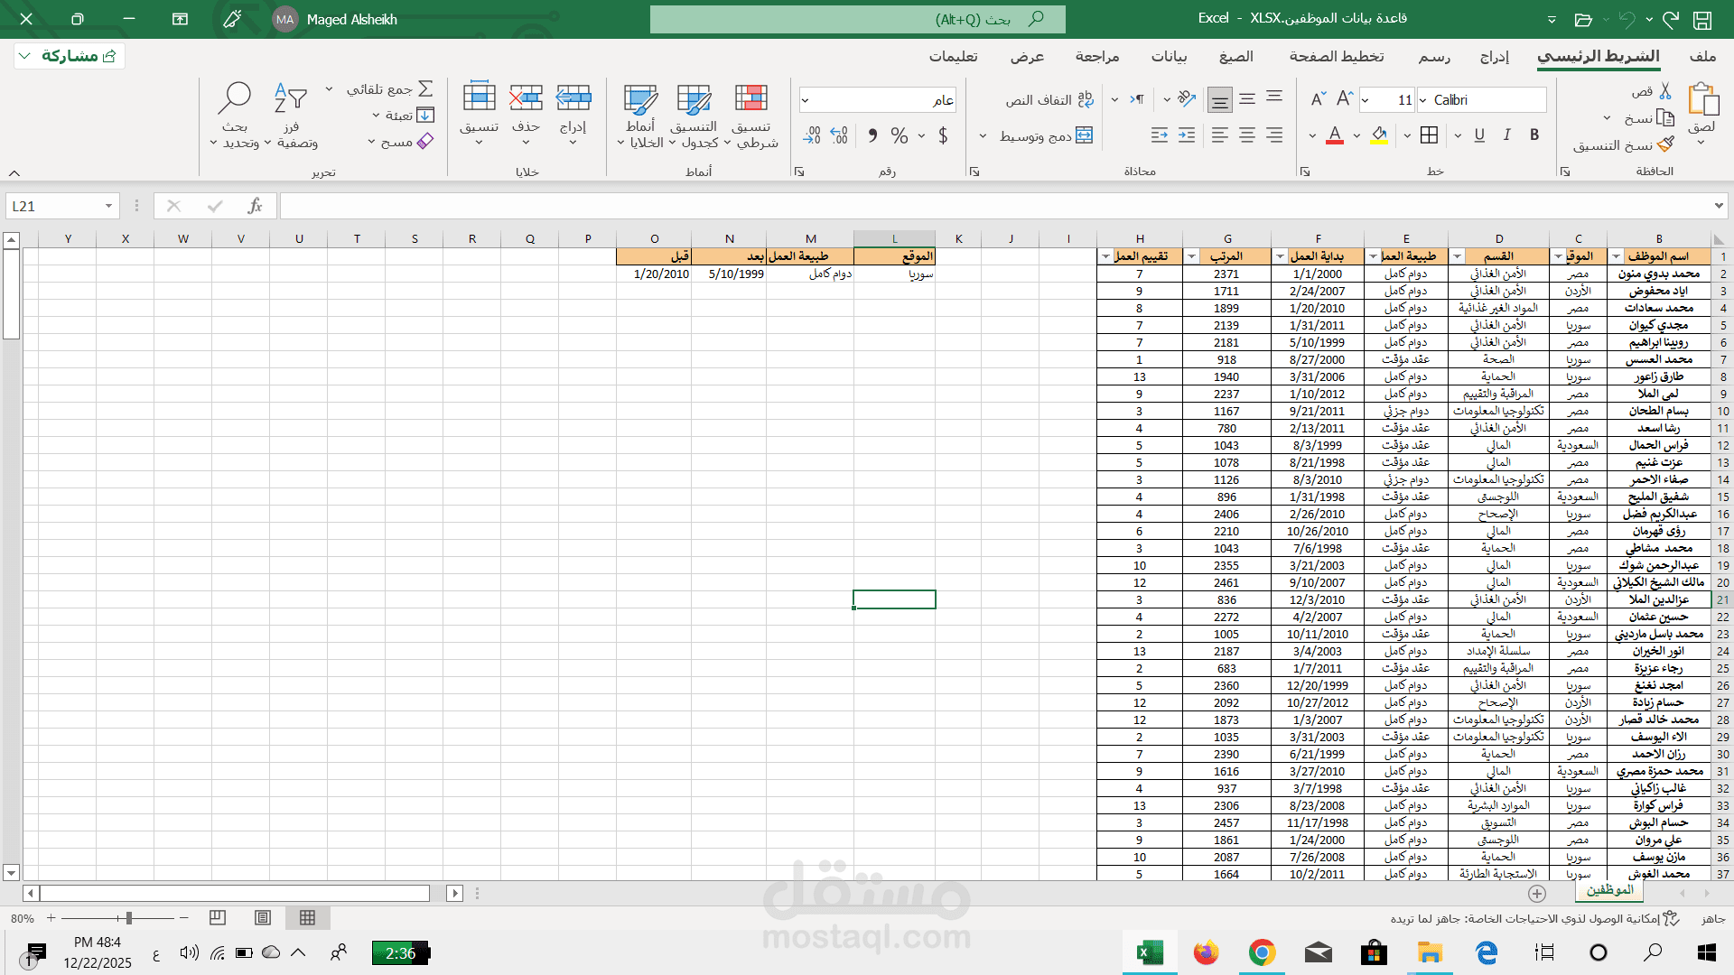This screenshot has width=1734, height=975.
Task: Open the number format (عام) dropdown
Action: pos(805,100)
